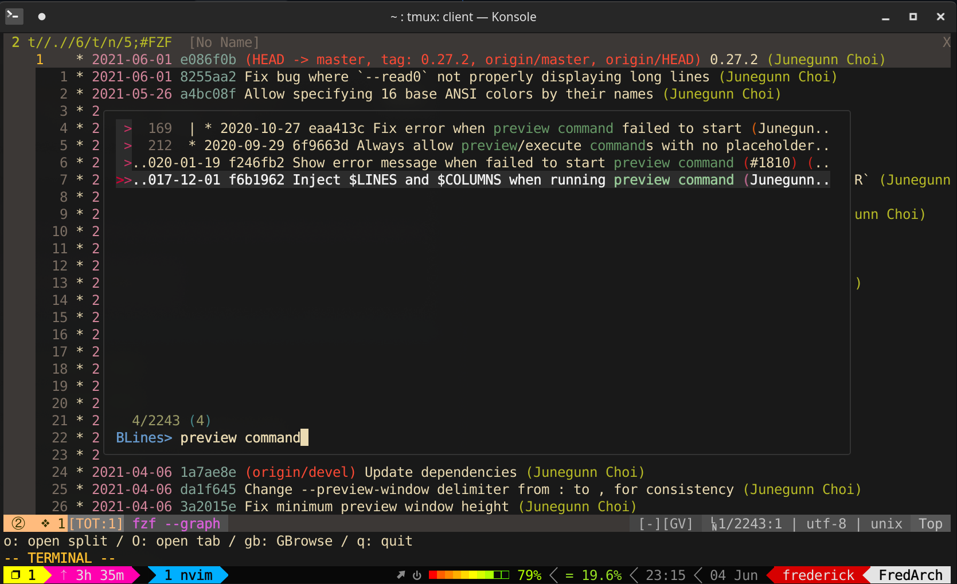957x584 pixels.
Task: Click commit 8255aa2 Fix bug --read0
Action: 456,77
